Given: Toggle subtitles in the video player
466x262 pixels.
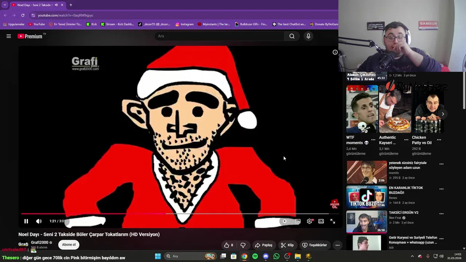Looking at the screenshot, I should coord(298,221).
